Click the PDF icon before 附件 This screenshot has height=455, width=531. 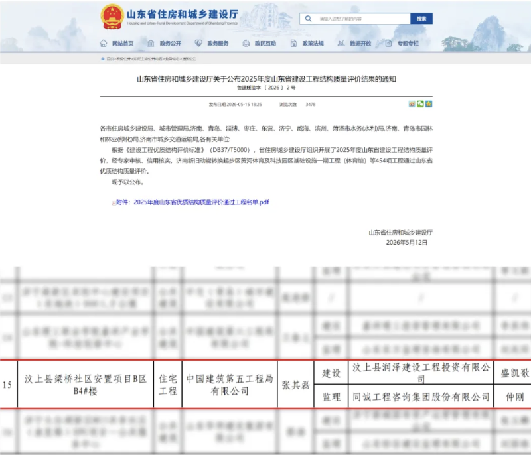114,203
